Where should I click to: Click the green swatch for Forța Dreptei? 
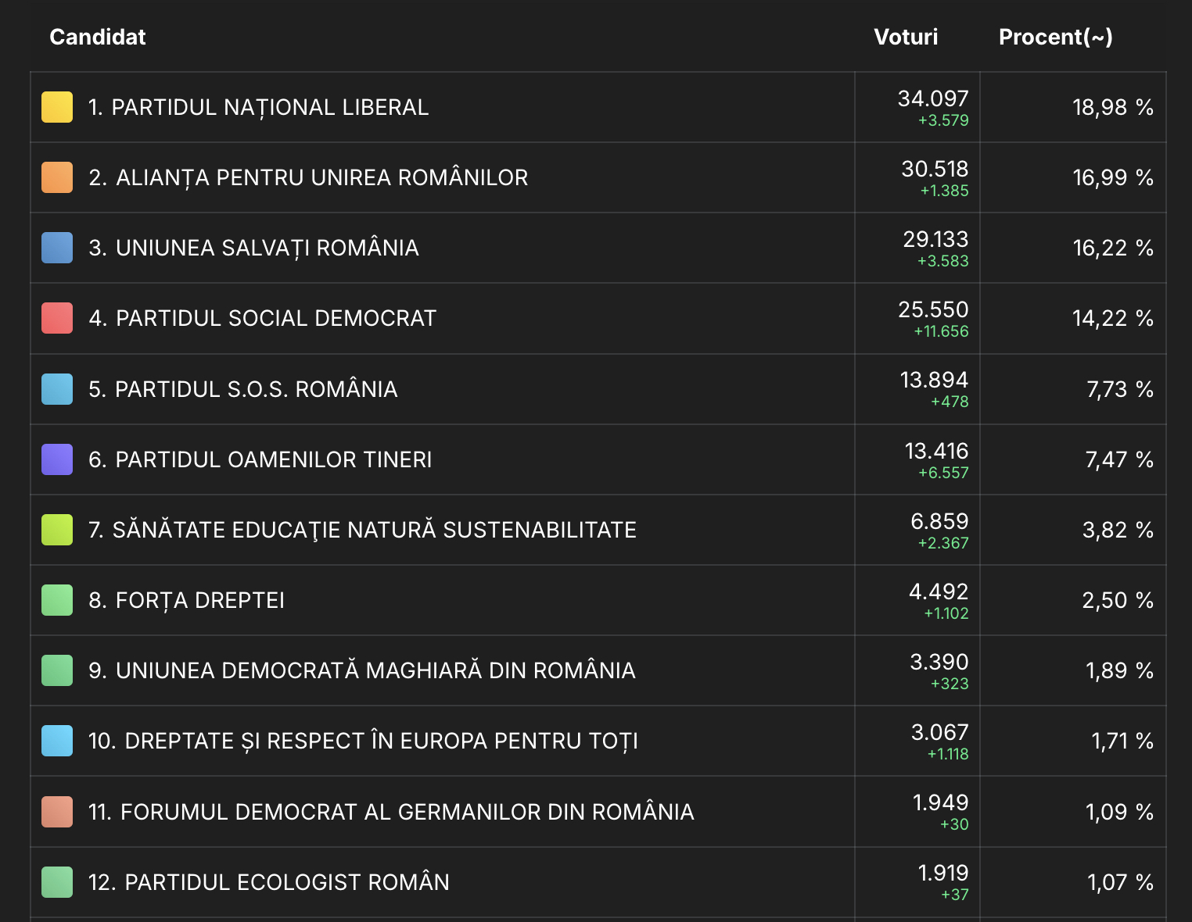pos(57,600)
